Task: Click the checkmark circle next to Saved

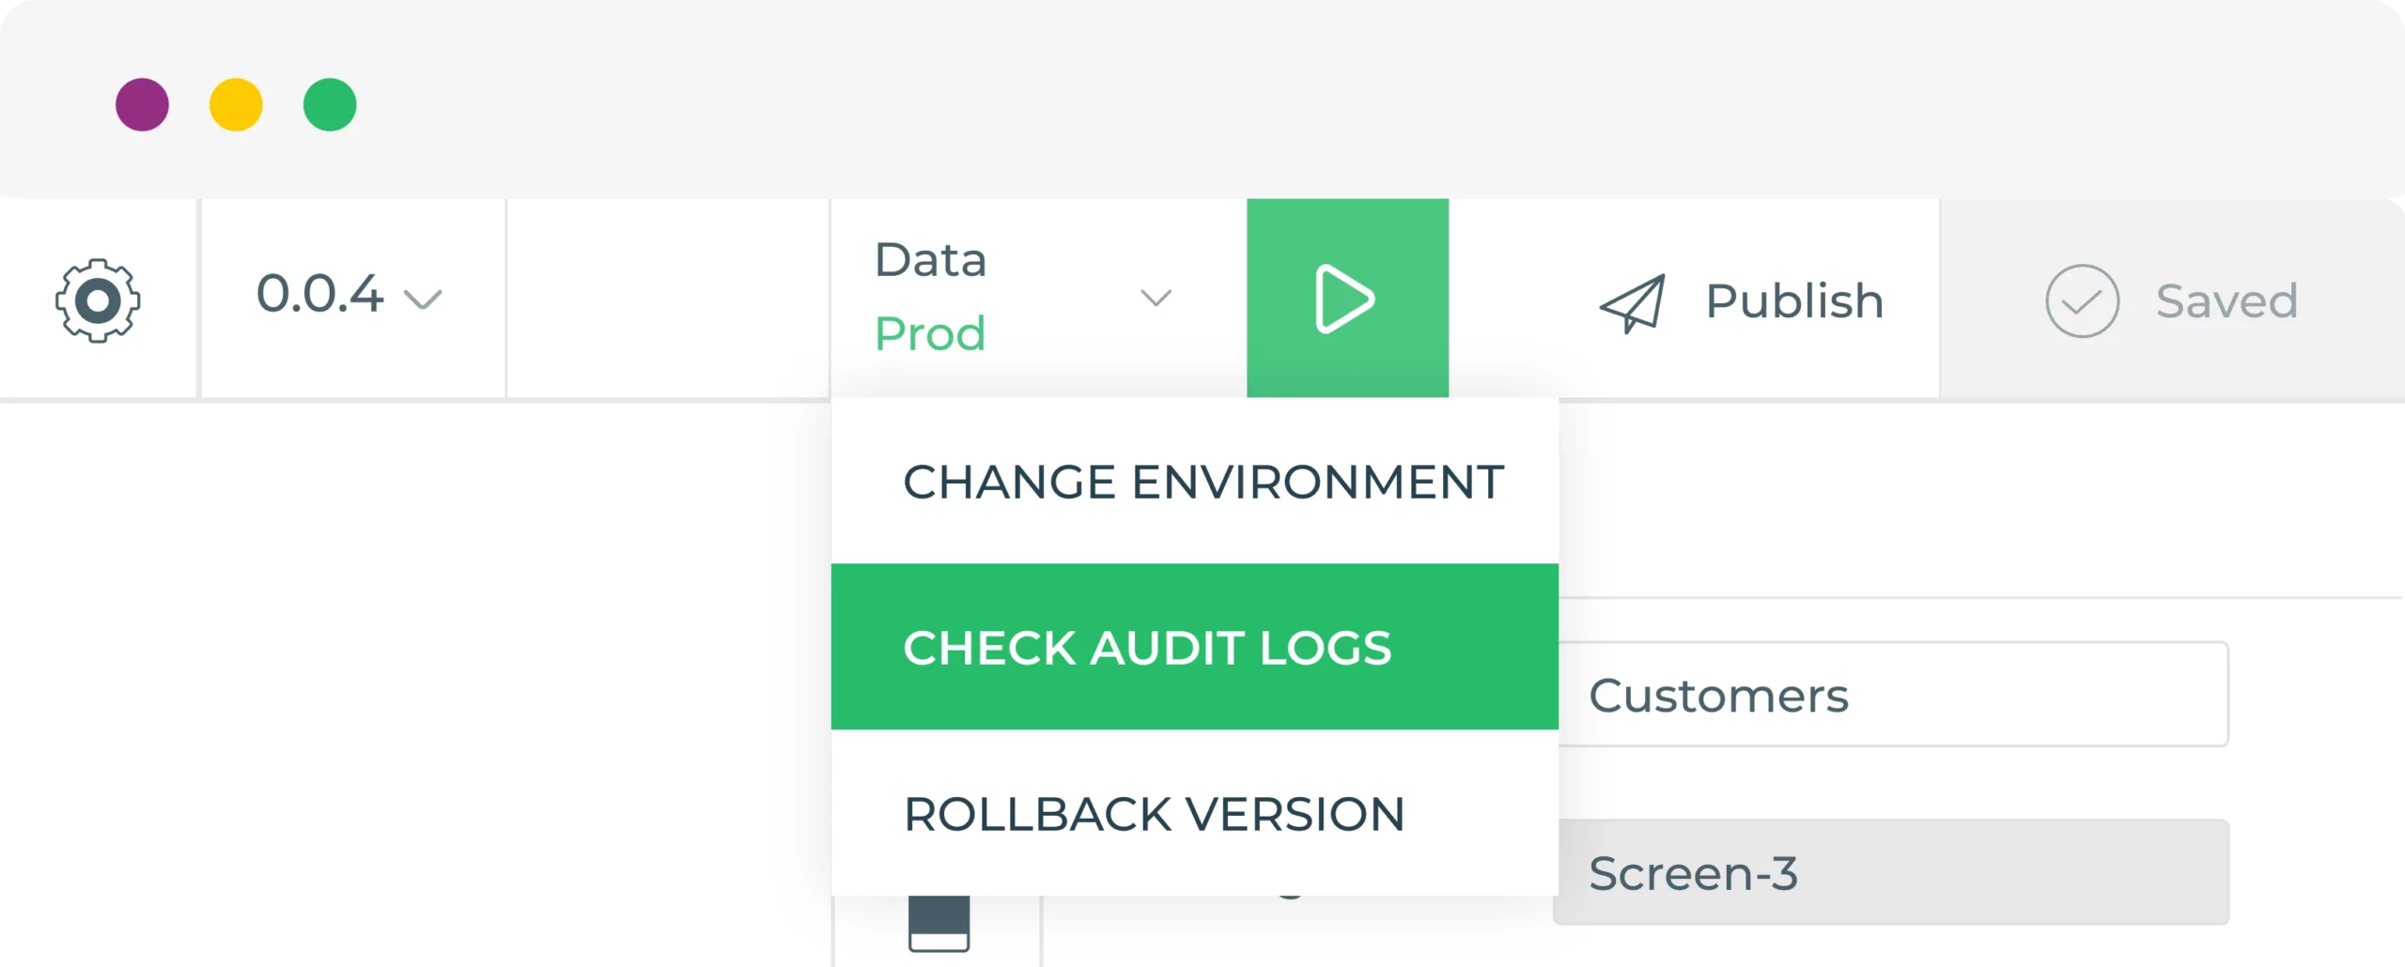Action: pyautogui.click(x=2082, y=300)
